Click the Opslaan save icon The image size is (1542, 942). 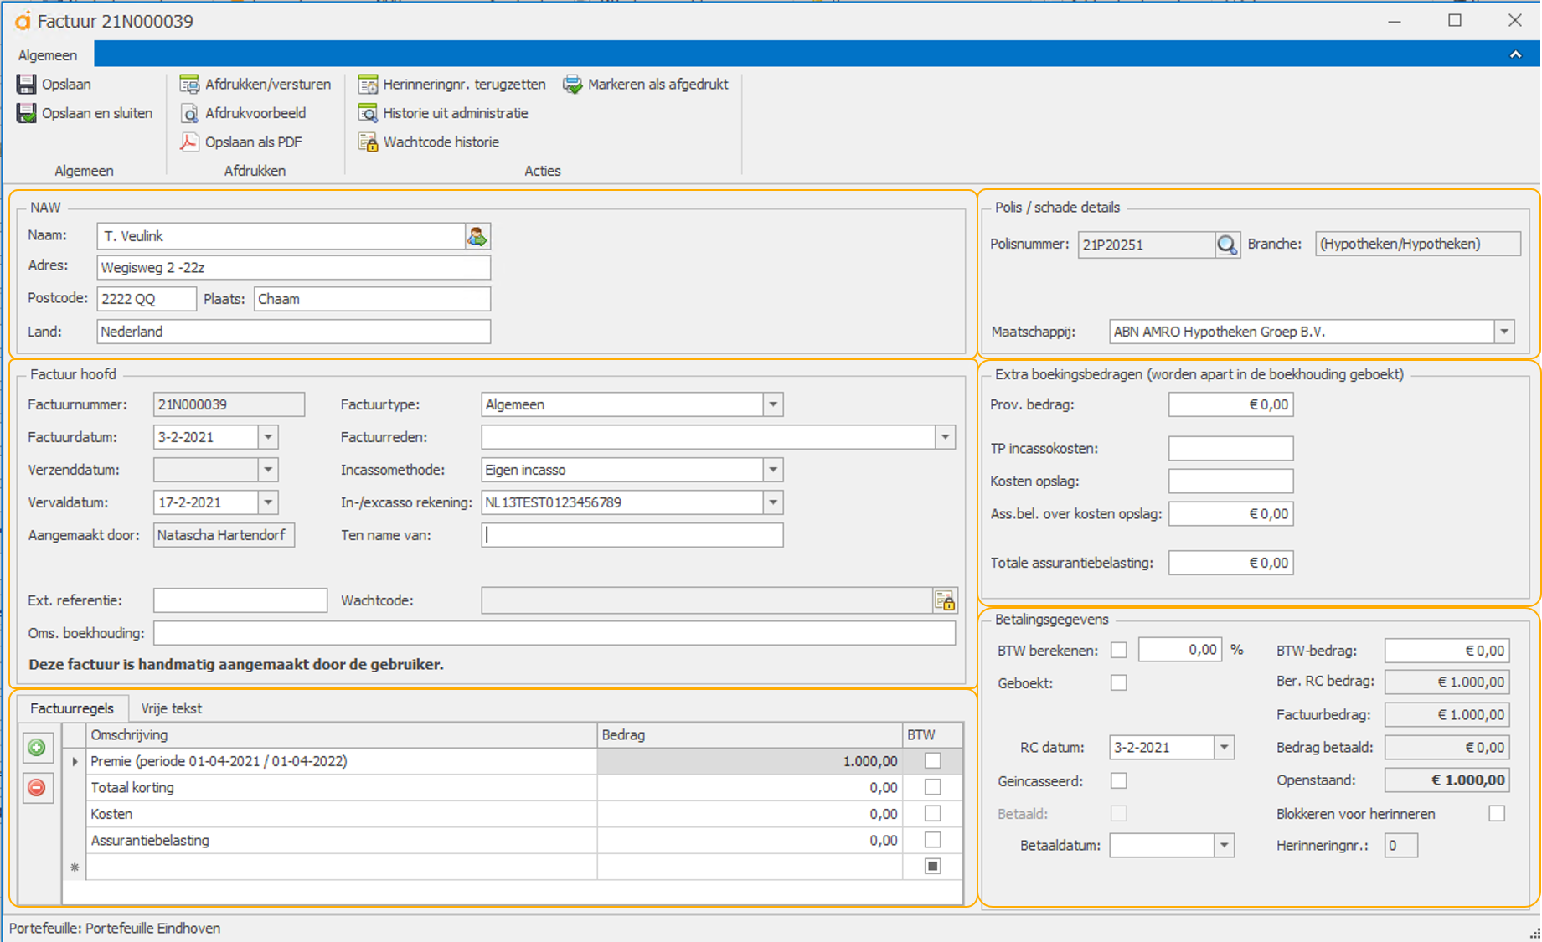click(26, 84)
